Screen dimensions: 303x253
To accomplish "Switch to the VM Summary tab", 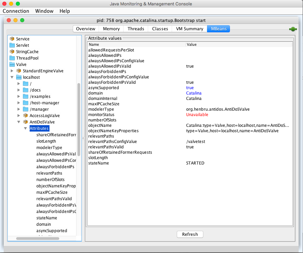I will [190, 29].
